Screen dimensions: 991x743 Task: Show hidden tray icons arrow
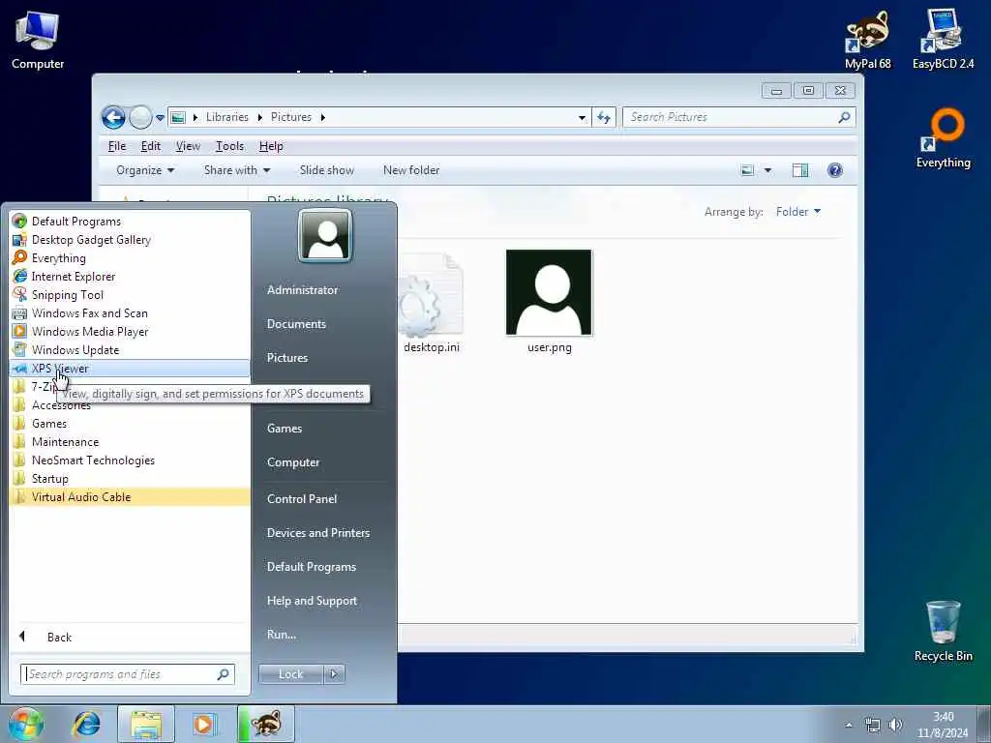click(849, 726)
